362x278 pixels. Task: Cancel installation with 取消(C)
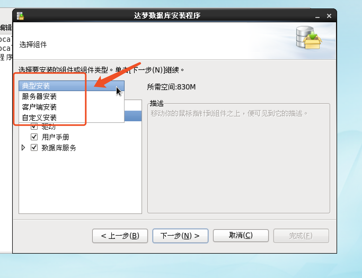pos(241,235)
